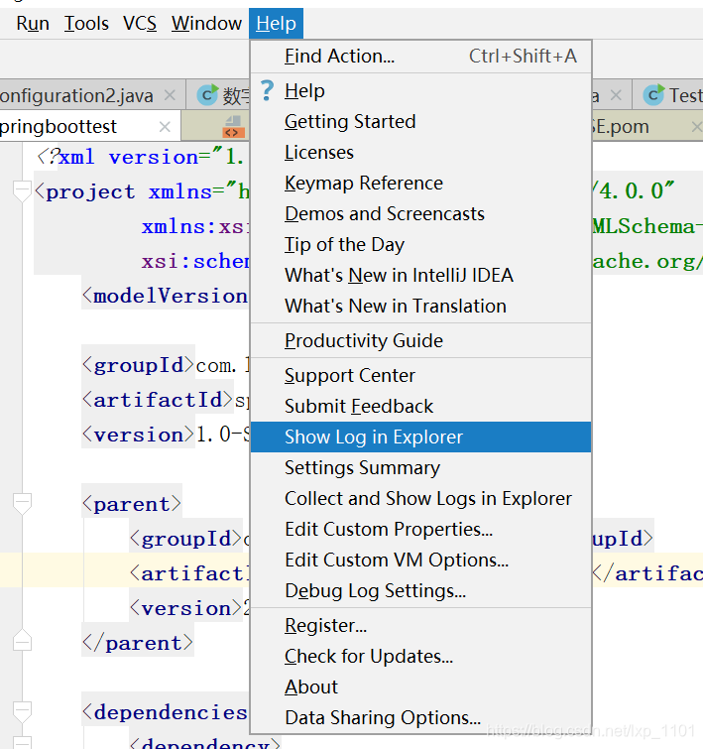The height and width of the screenshot is (749, 703).
Task: Select Licenses menu item
Action: click(420, 153)
